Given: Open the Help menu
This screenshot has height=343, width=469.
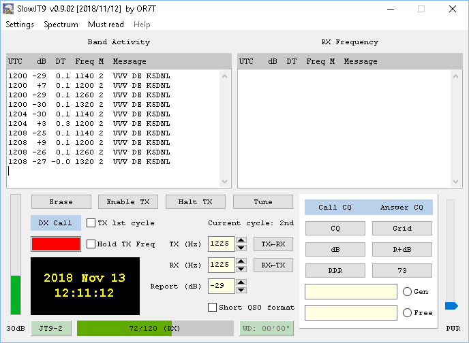Looking at the screenshot, I should (x=142, y=24).
